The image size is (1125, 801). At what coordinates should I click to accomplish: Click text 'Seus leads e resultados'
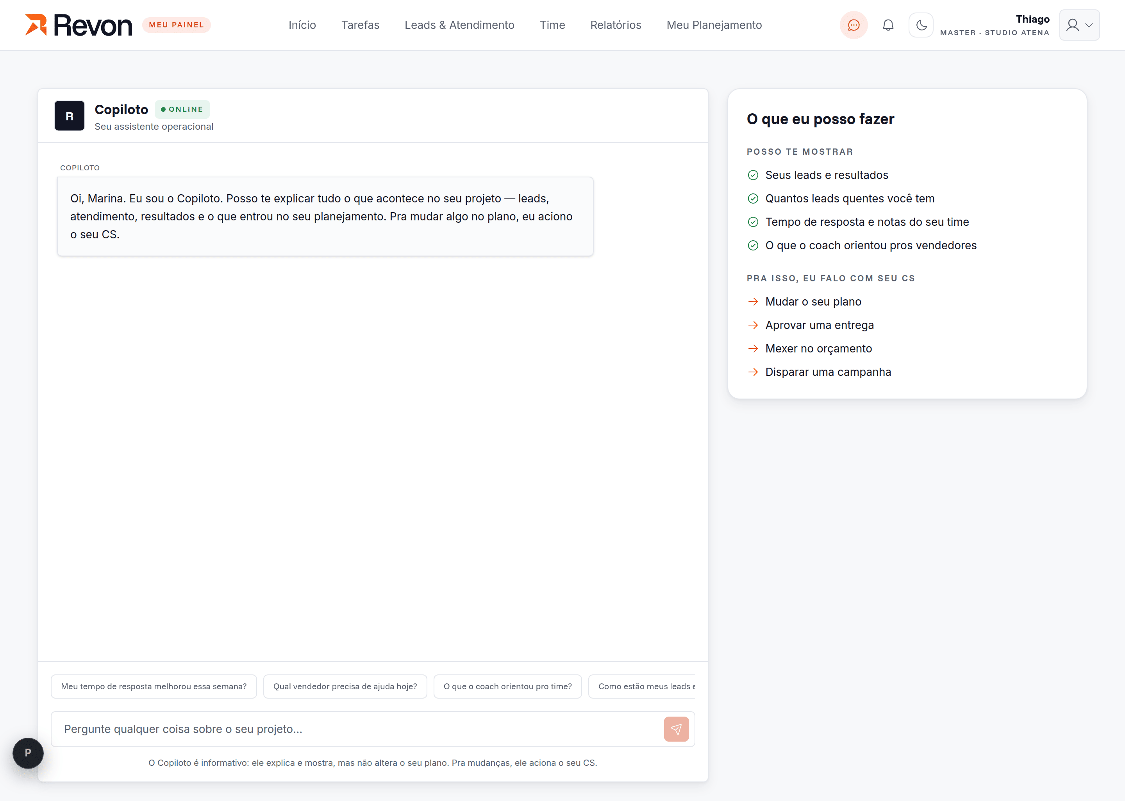[827, 175]
